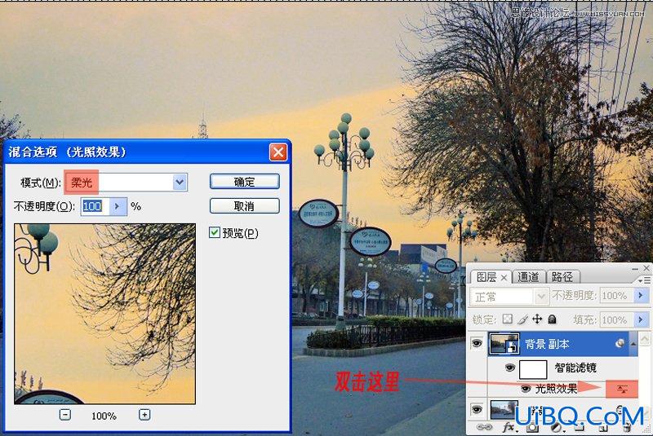Click the bottom background layer thumbnail
The width and height of the screenshot is (653, 436).
[504, 409]
